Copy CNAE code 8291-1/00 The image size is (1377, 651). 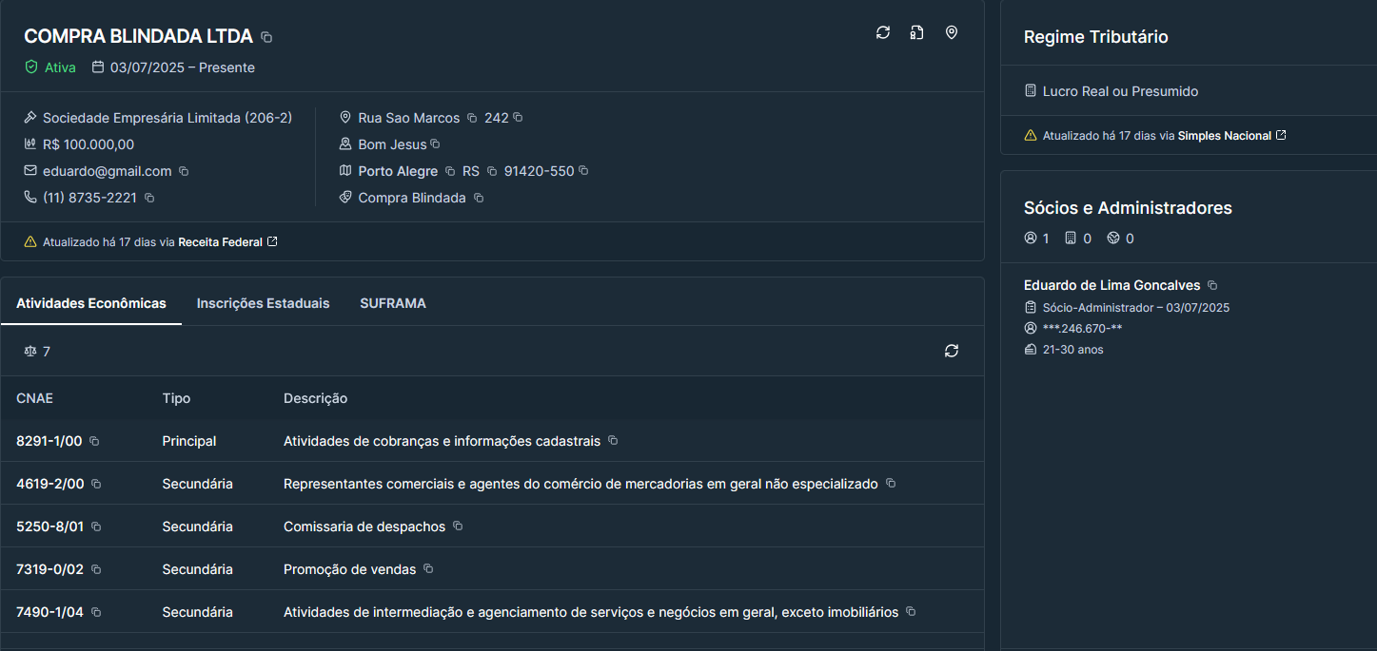click(x=94, y=442)
